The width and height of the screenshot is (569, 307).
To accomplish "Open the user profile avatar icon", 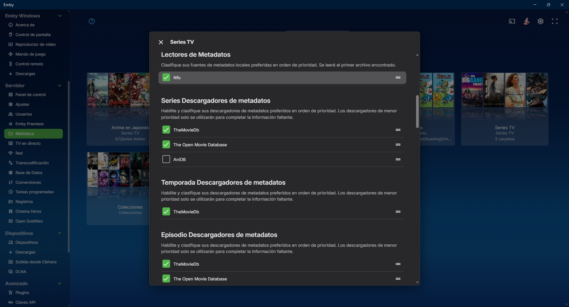I will point(526,21).
